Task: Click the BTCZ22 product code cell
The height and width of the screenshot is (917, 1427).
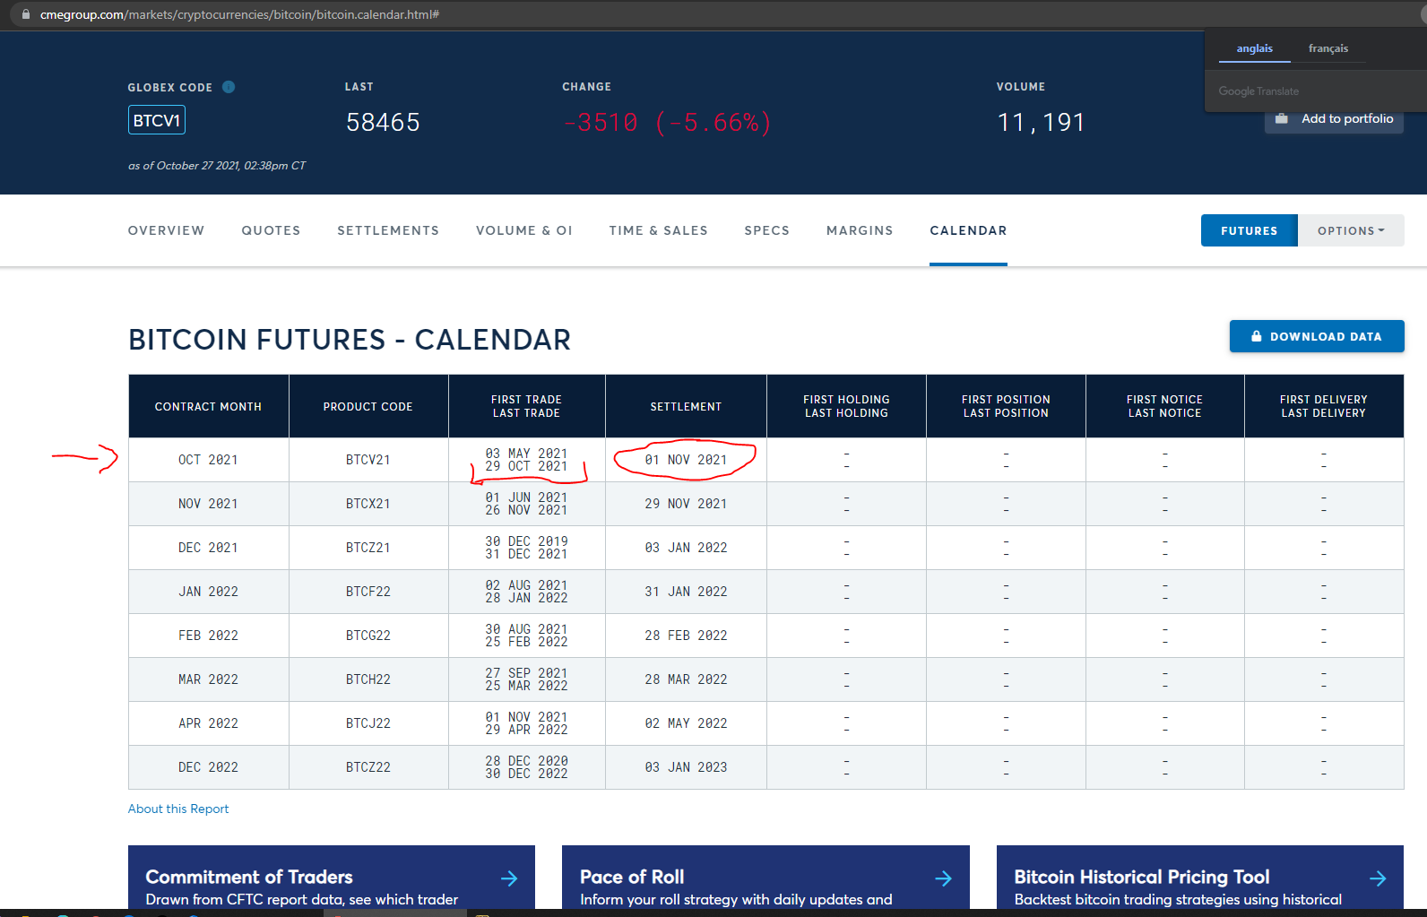Action: [368, 767]
